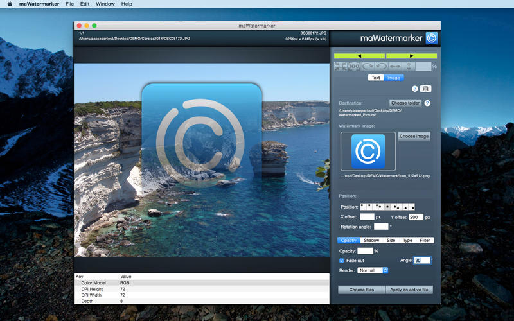Click the zoom percentage input field
The width and height of the screenshot is (514, 321).
point(423,66)
